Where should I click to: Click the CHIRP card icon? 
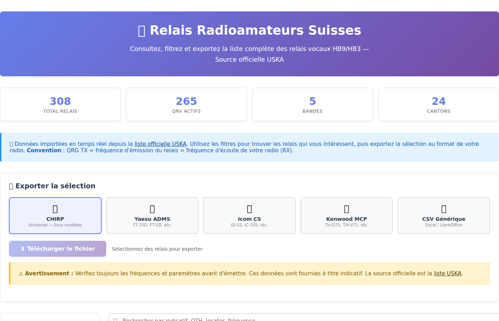55,209
